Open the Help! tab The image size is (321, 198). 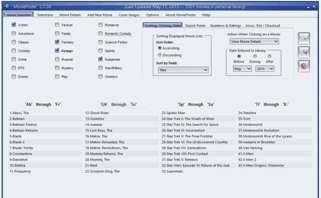point(206,15)
